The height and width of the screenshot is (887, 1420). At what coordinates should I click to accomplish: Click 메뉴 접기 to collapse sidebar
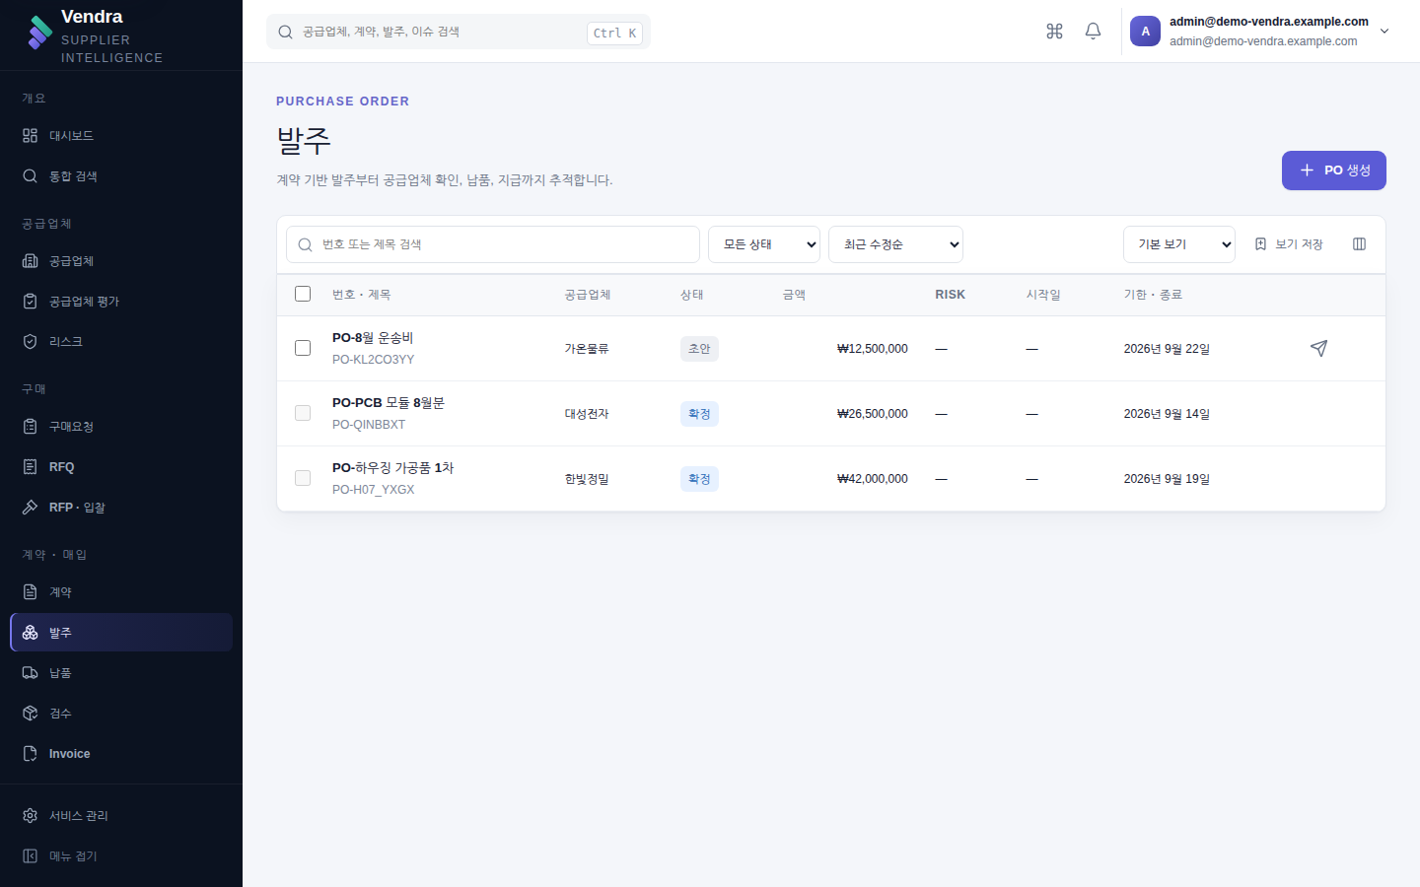point(121,855)
